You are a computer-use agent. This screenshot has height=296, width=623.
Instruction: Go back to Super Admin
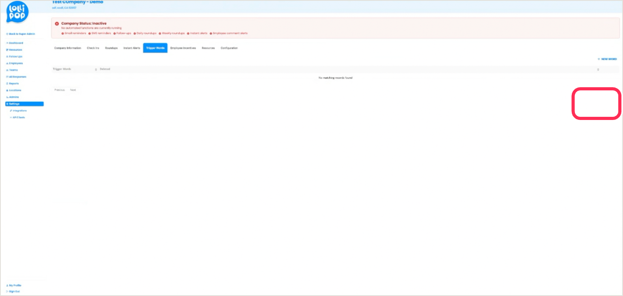[x=21, y=34]
